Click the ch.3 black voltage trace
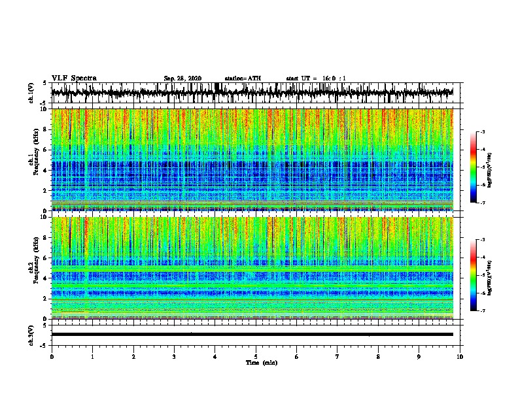Image resolution: width=518 pixels, height=400 pixels. click(x=252, y=335)
